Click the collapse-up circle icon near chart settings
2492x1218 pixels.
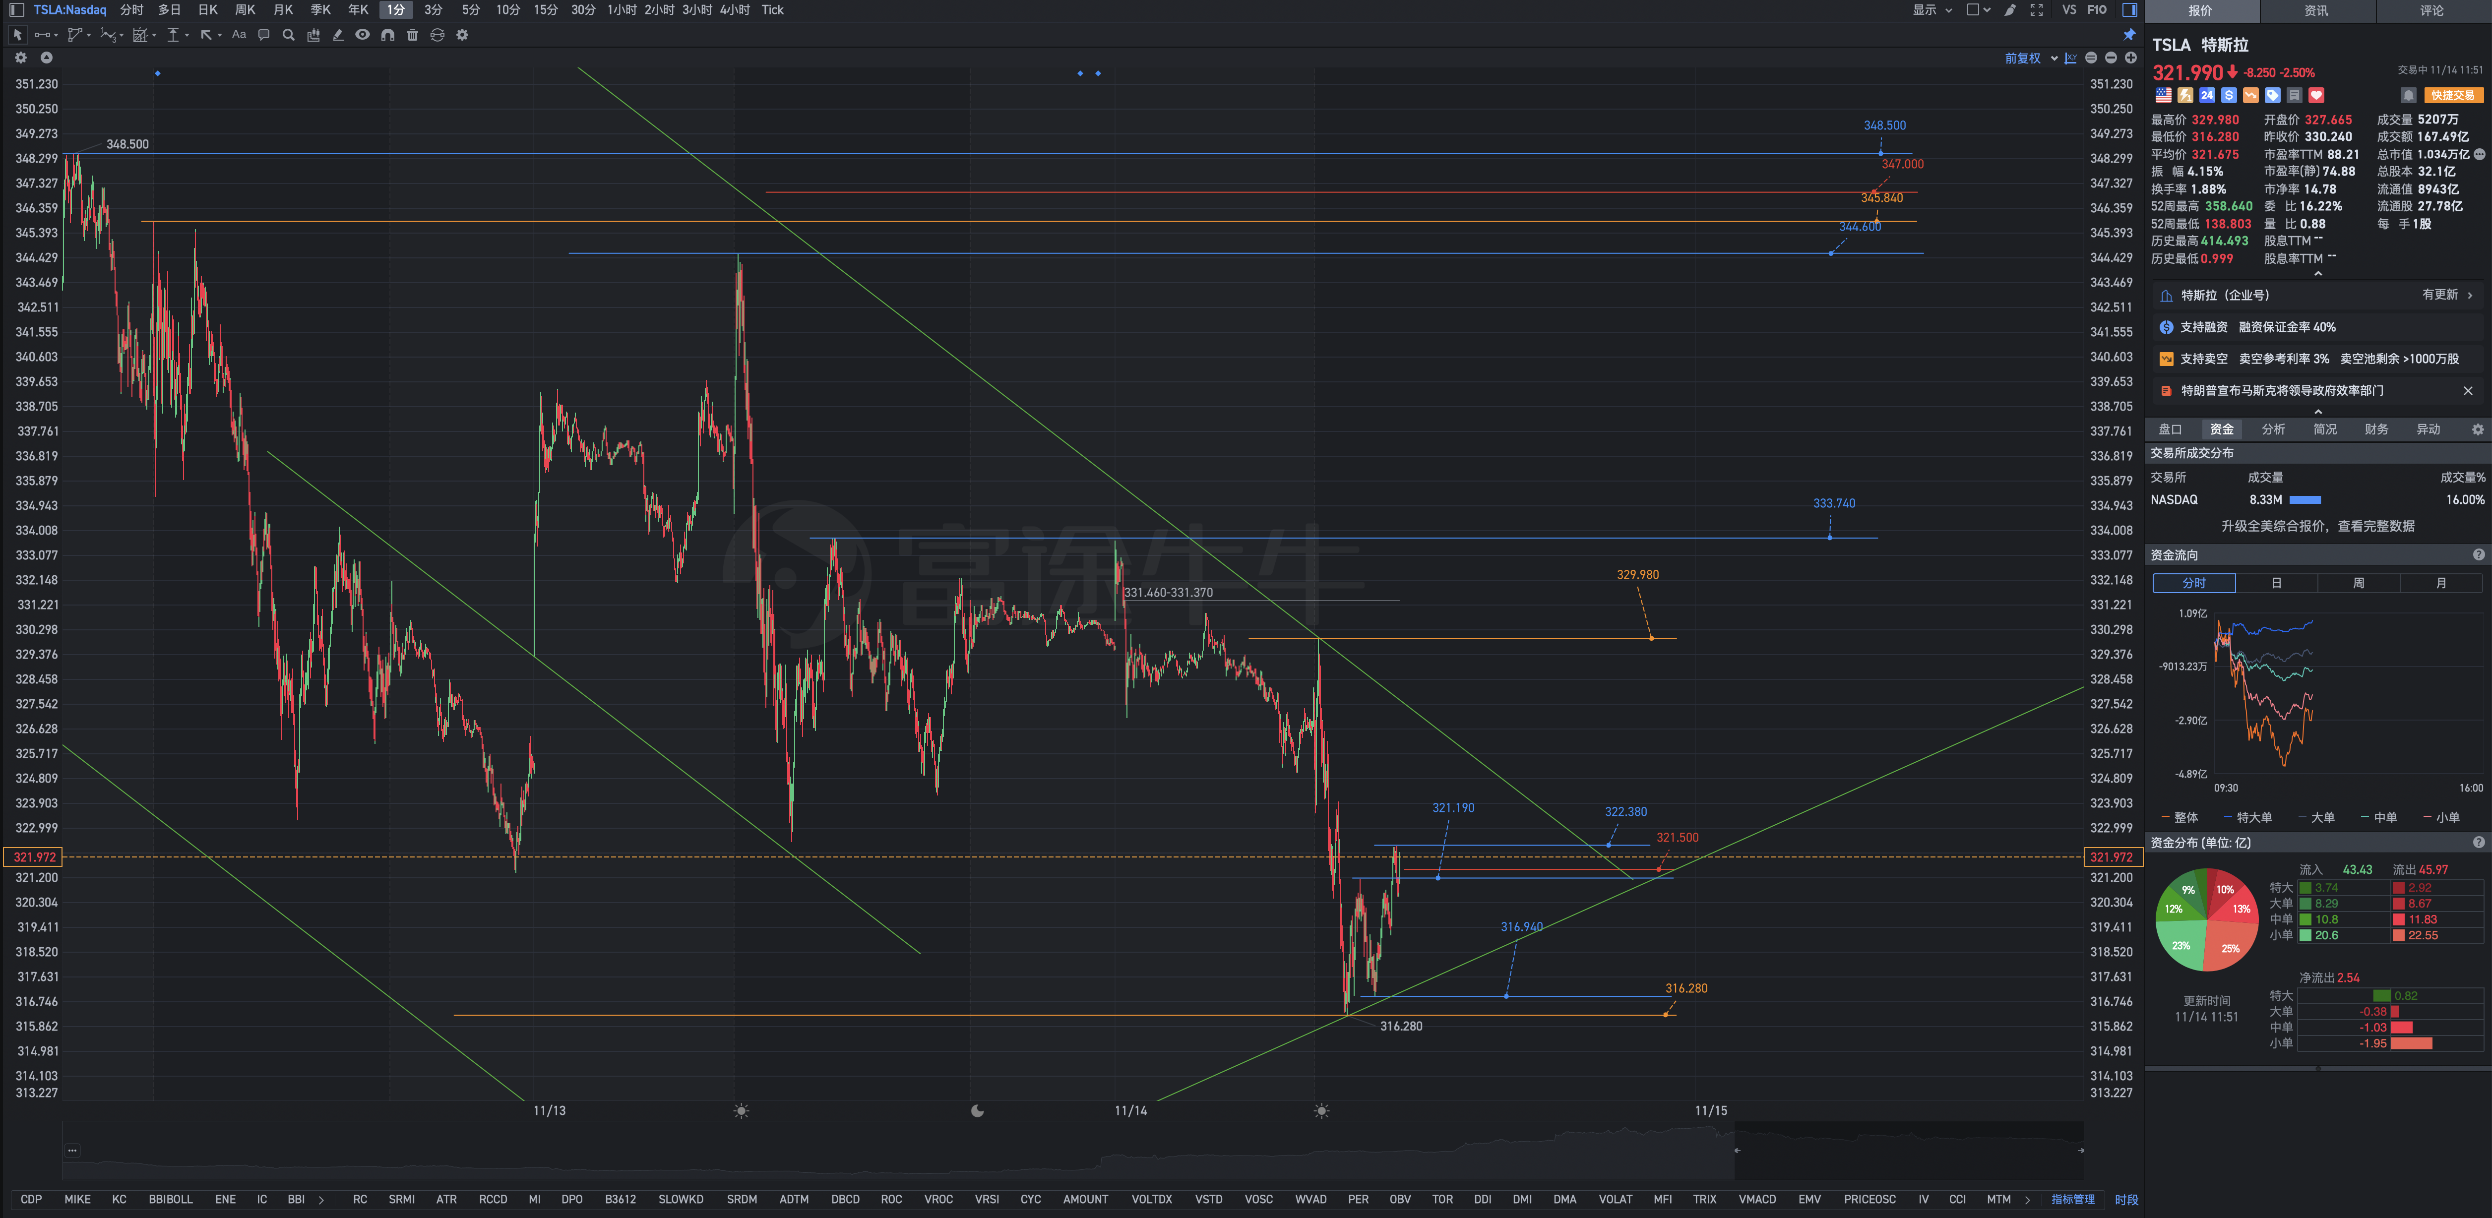click(x=47, y=58)
